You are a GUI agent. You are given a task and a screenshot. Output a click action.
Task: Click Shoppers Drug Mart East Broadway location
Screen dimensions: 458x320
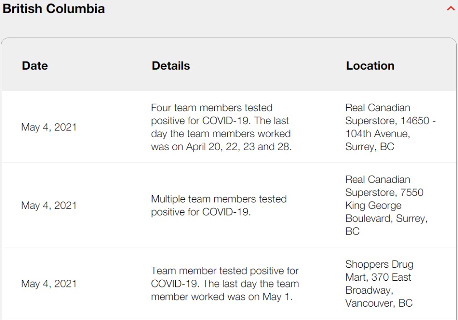(379, 283)
